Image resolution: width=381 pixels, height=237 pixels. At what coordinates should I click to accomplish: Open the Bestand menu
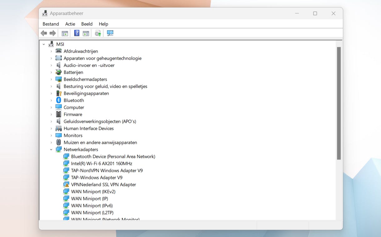[x=51, y=24]
